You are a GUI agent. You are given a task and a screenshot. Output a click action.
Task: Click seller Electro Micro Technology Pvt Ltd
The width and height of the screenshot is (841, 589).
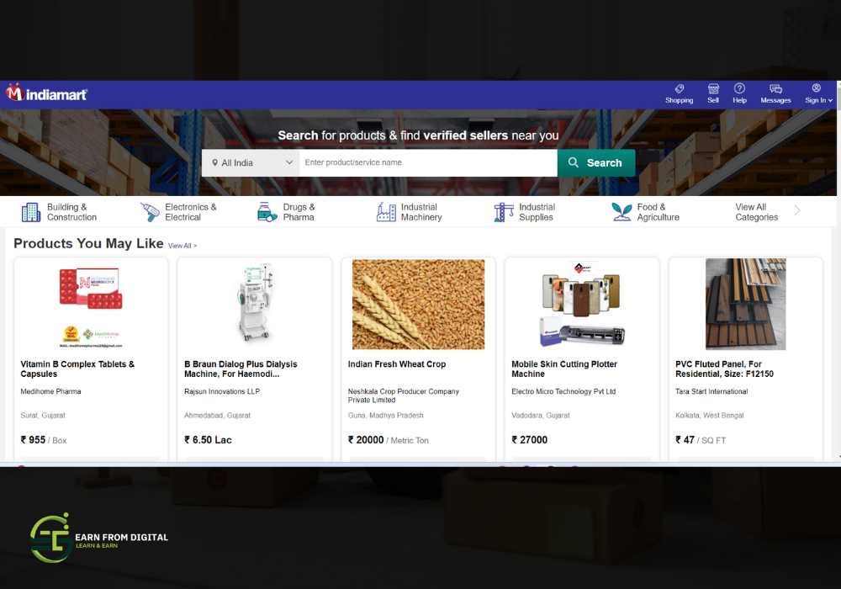[x=563, y=391]
